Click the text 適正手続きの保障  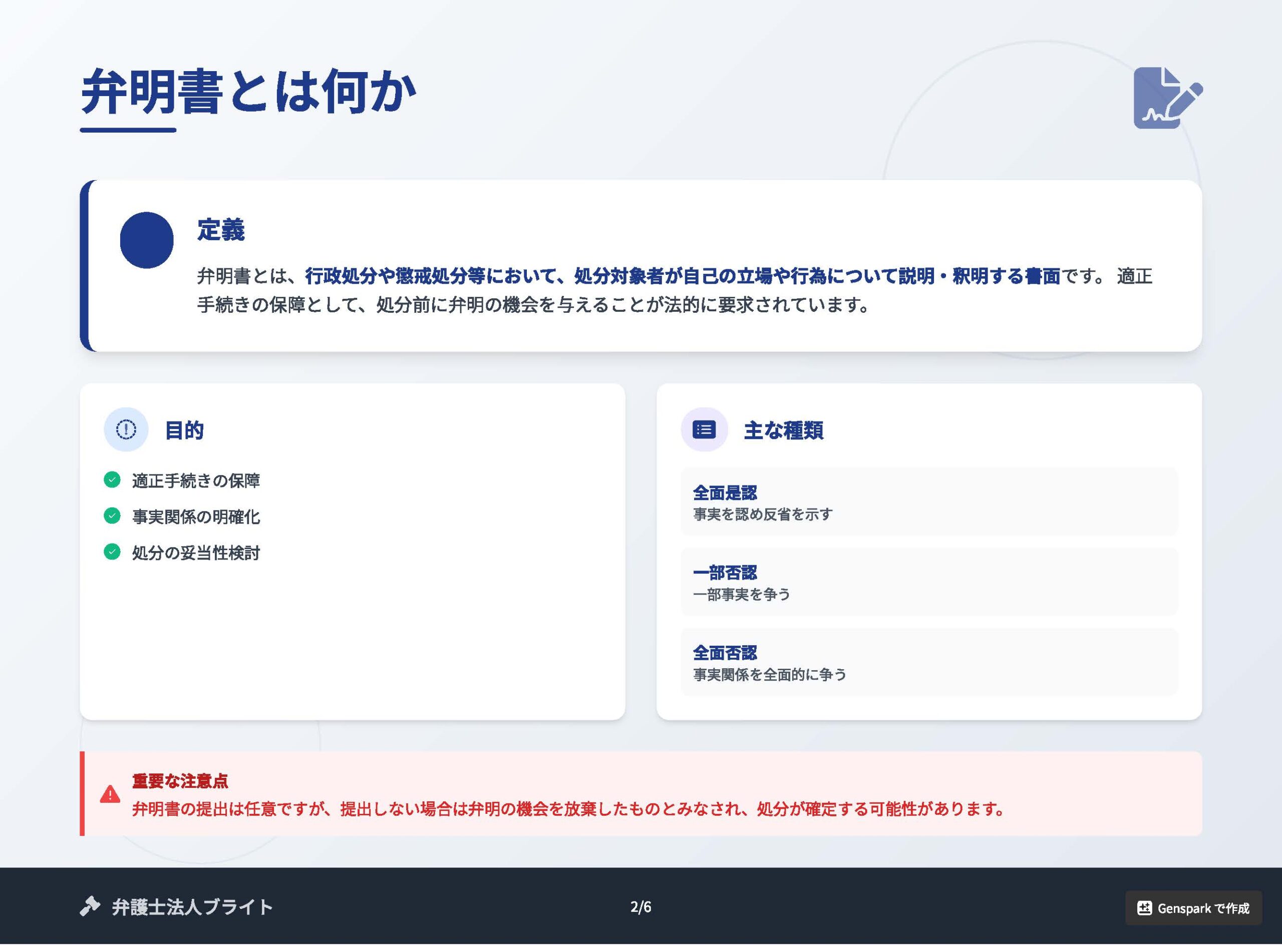(196, 481)
